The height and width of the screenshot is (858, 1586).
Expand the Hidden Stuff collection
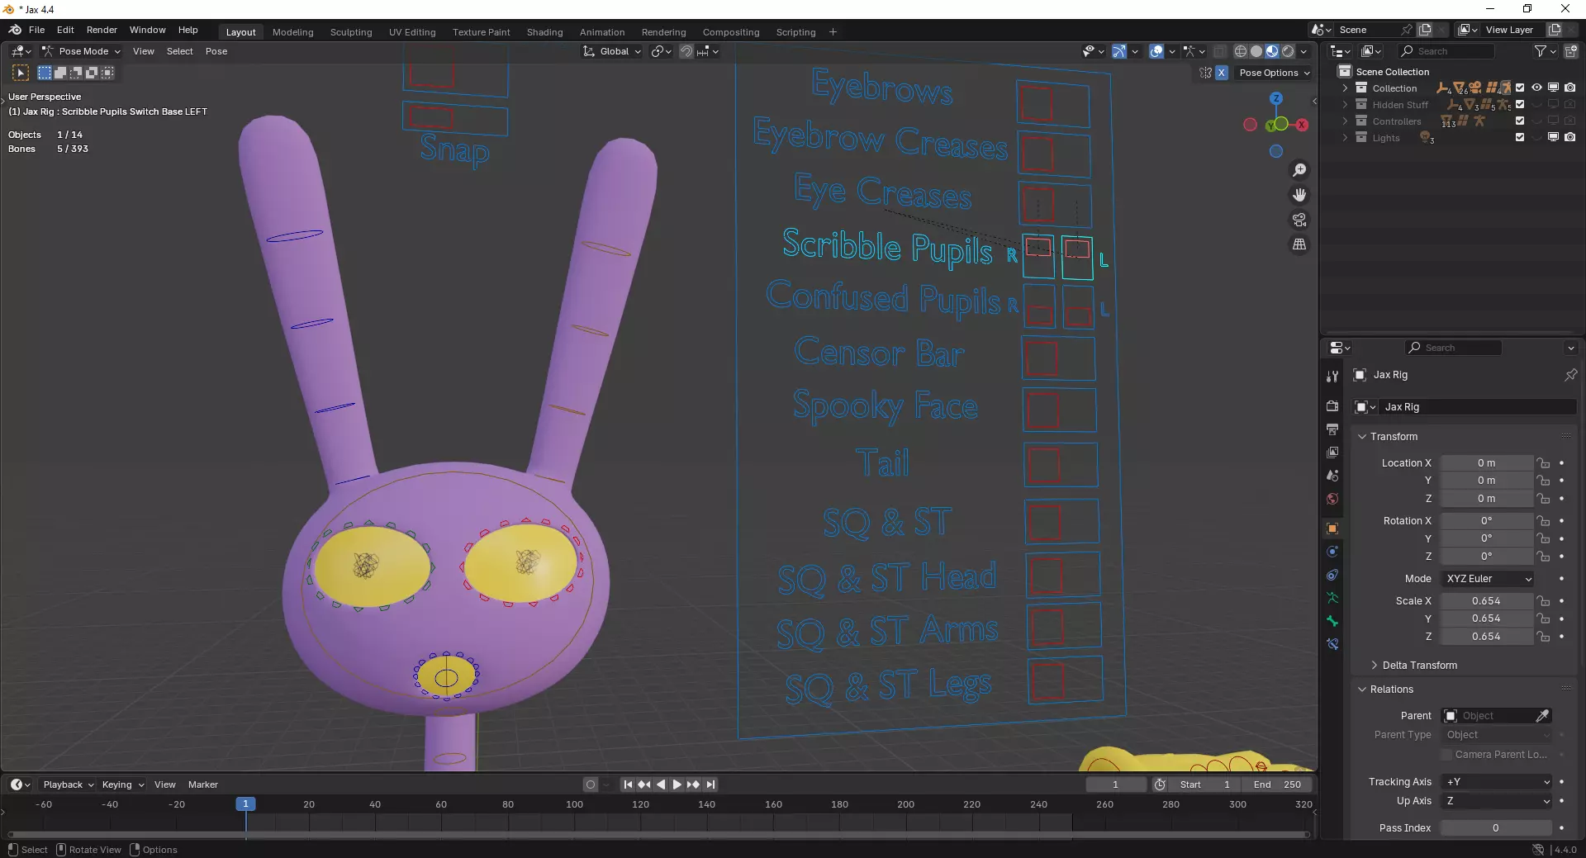[x=1345, y=105]
